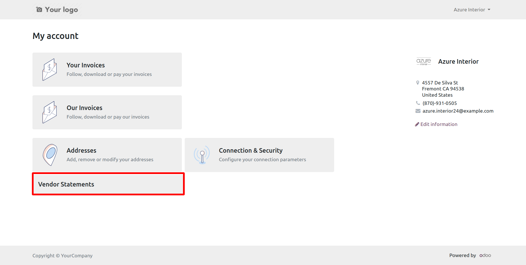
Task: Click the camera icon in Your logo
Action: pyautogui.click(x=39, y=10)
